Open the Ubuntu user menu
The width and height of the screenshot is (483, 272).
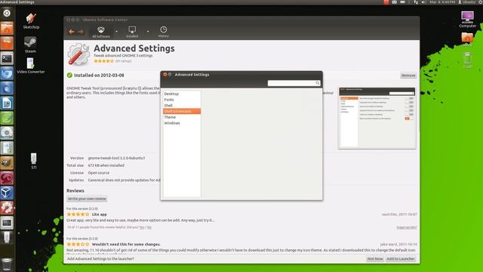[467, 2]
